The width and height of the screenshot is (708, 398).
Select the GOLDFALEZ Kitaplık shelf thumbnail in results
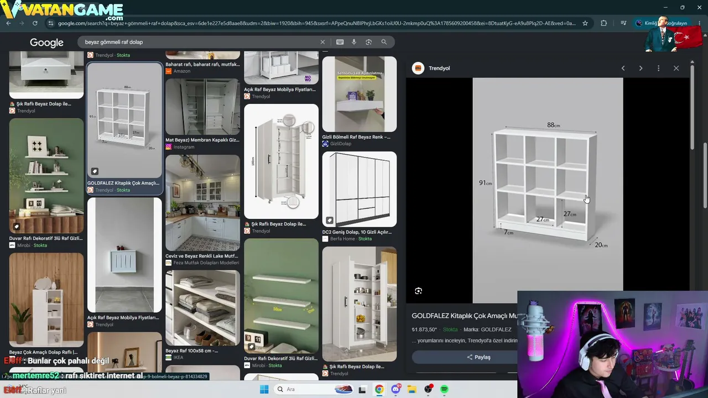pyautogui.click(x=124, y=120)
